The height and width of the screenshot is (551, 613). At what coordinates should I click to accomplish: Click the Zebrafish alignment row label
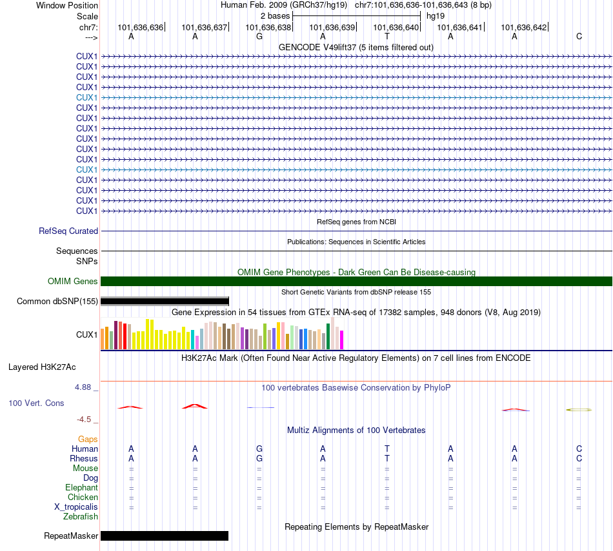[81, 516]
